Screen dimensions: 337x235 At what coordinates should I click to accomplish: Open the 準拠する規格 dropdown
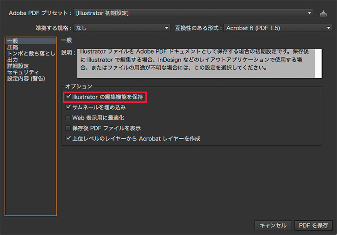tap(122, 28)
